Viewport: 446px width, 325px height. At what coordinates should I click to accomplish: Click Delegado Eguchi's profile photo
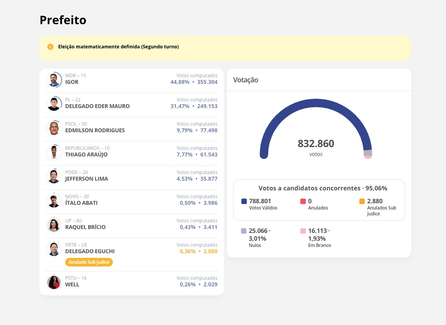(54, 249)
